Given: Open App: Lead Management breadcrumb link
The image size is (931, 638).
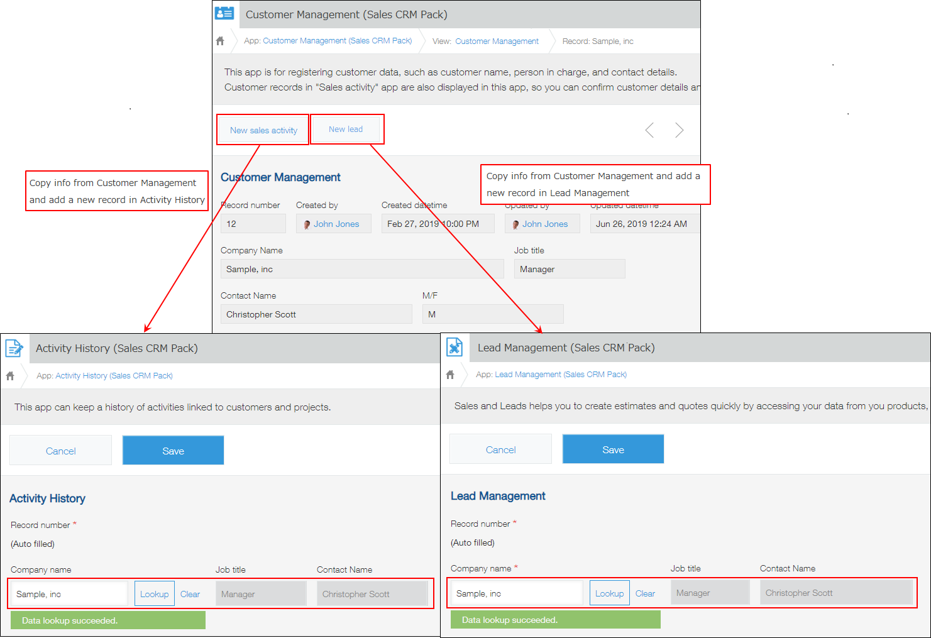Looking at the screenshot, I should tap(559, 374).
